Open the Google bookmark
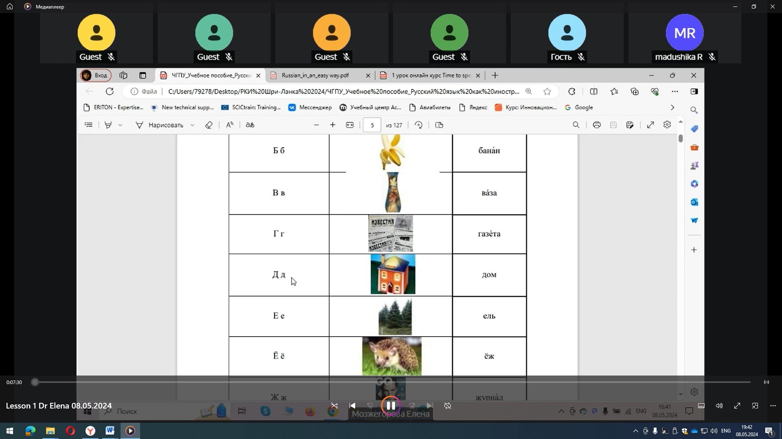 579,107
